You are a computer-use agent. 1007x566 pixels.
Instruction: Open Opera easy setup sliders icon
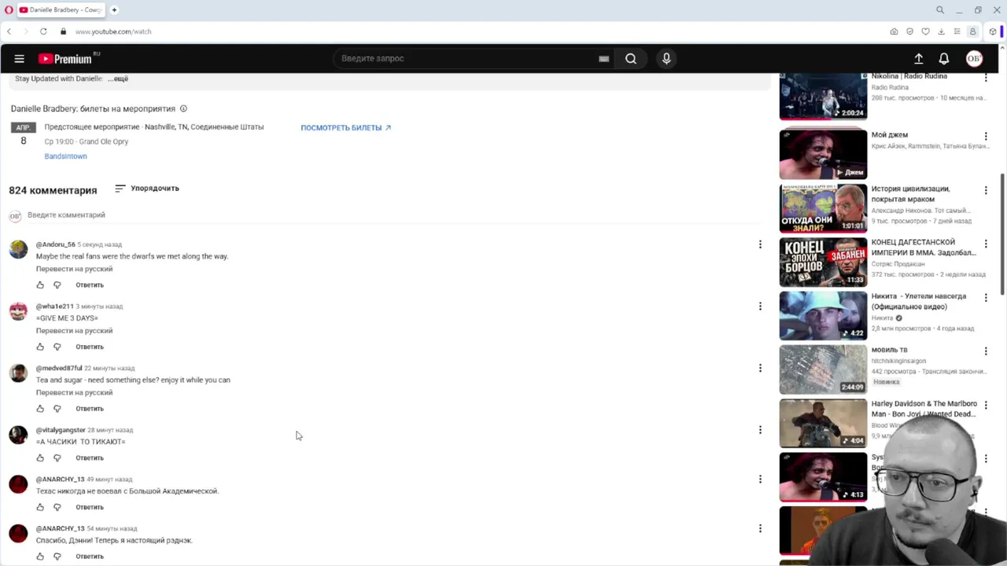tap(957, 31)
